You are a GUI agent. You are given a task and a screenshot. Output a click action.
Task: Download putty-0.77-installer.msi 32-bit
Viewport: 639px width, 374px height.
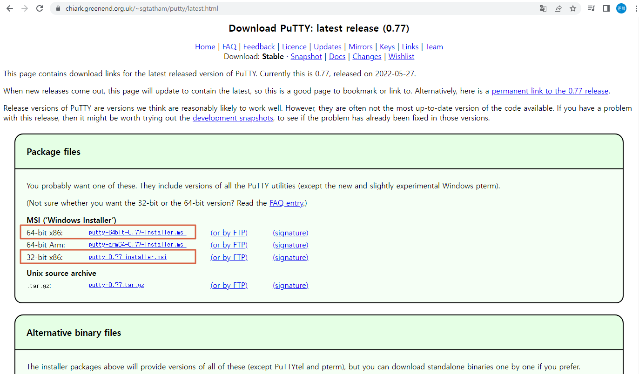click(x=128, y=257)
